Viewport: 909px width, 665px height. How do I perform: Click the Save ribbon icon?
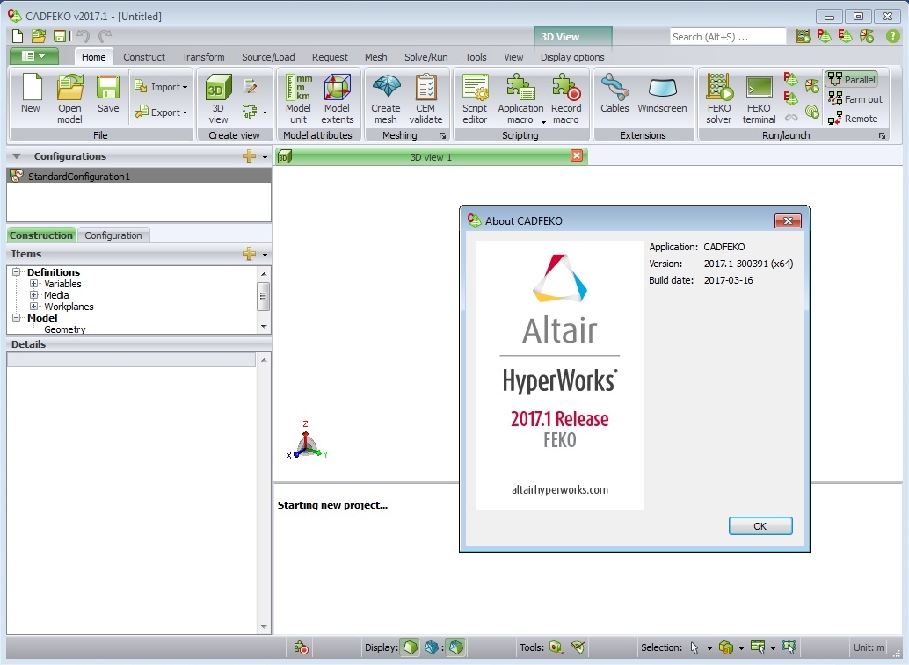(x=108, y=93)
